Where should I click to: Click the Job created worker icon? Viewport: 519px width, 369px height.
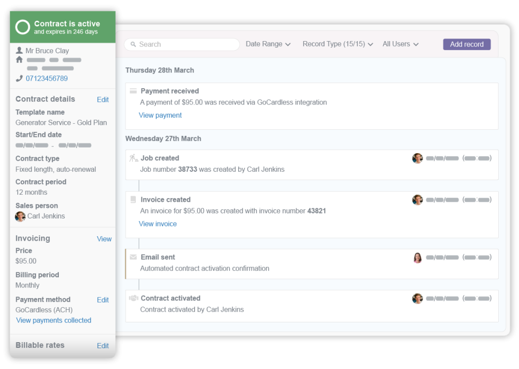coord(133,158)
